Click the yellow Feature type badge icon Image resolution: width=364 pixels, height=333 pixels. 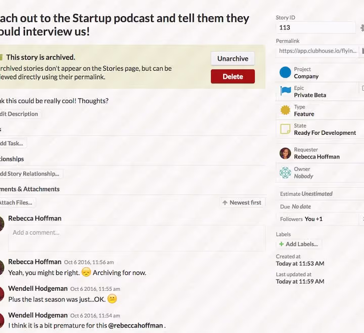pyautogui.click(x=285, y=110)
